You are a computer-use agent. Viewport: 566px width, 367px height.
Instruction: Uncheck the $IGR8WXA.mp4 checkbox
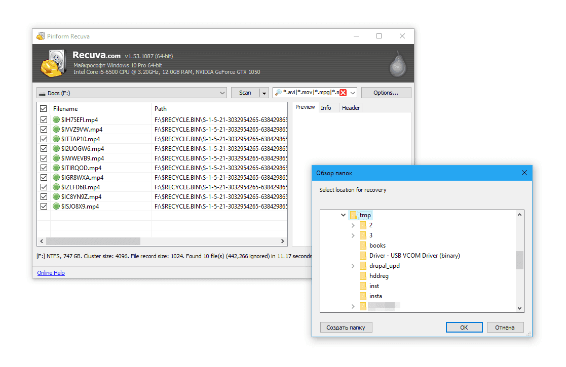click(x=44, y=177)
